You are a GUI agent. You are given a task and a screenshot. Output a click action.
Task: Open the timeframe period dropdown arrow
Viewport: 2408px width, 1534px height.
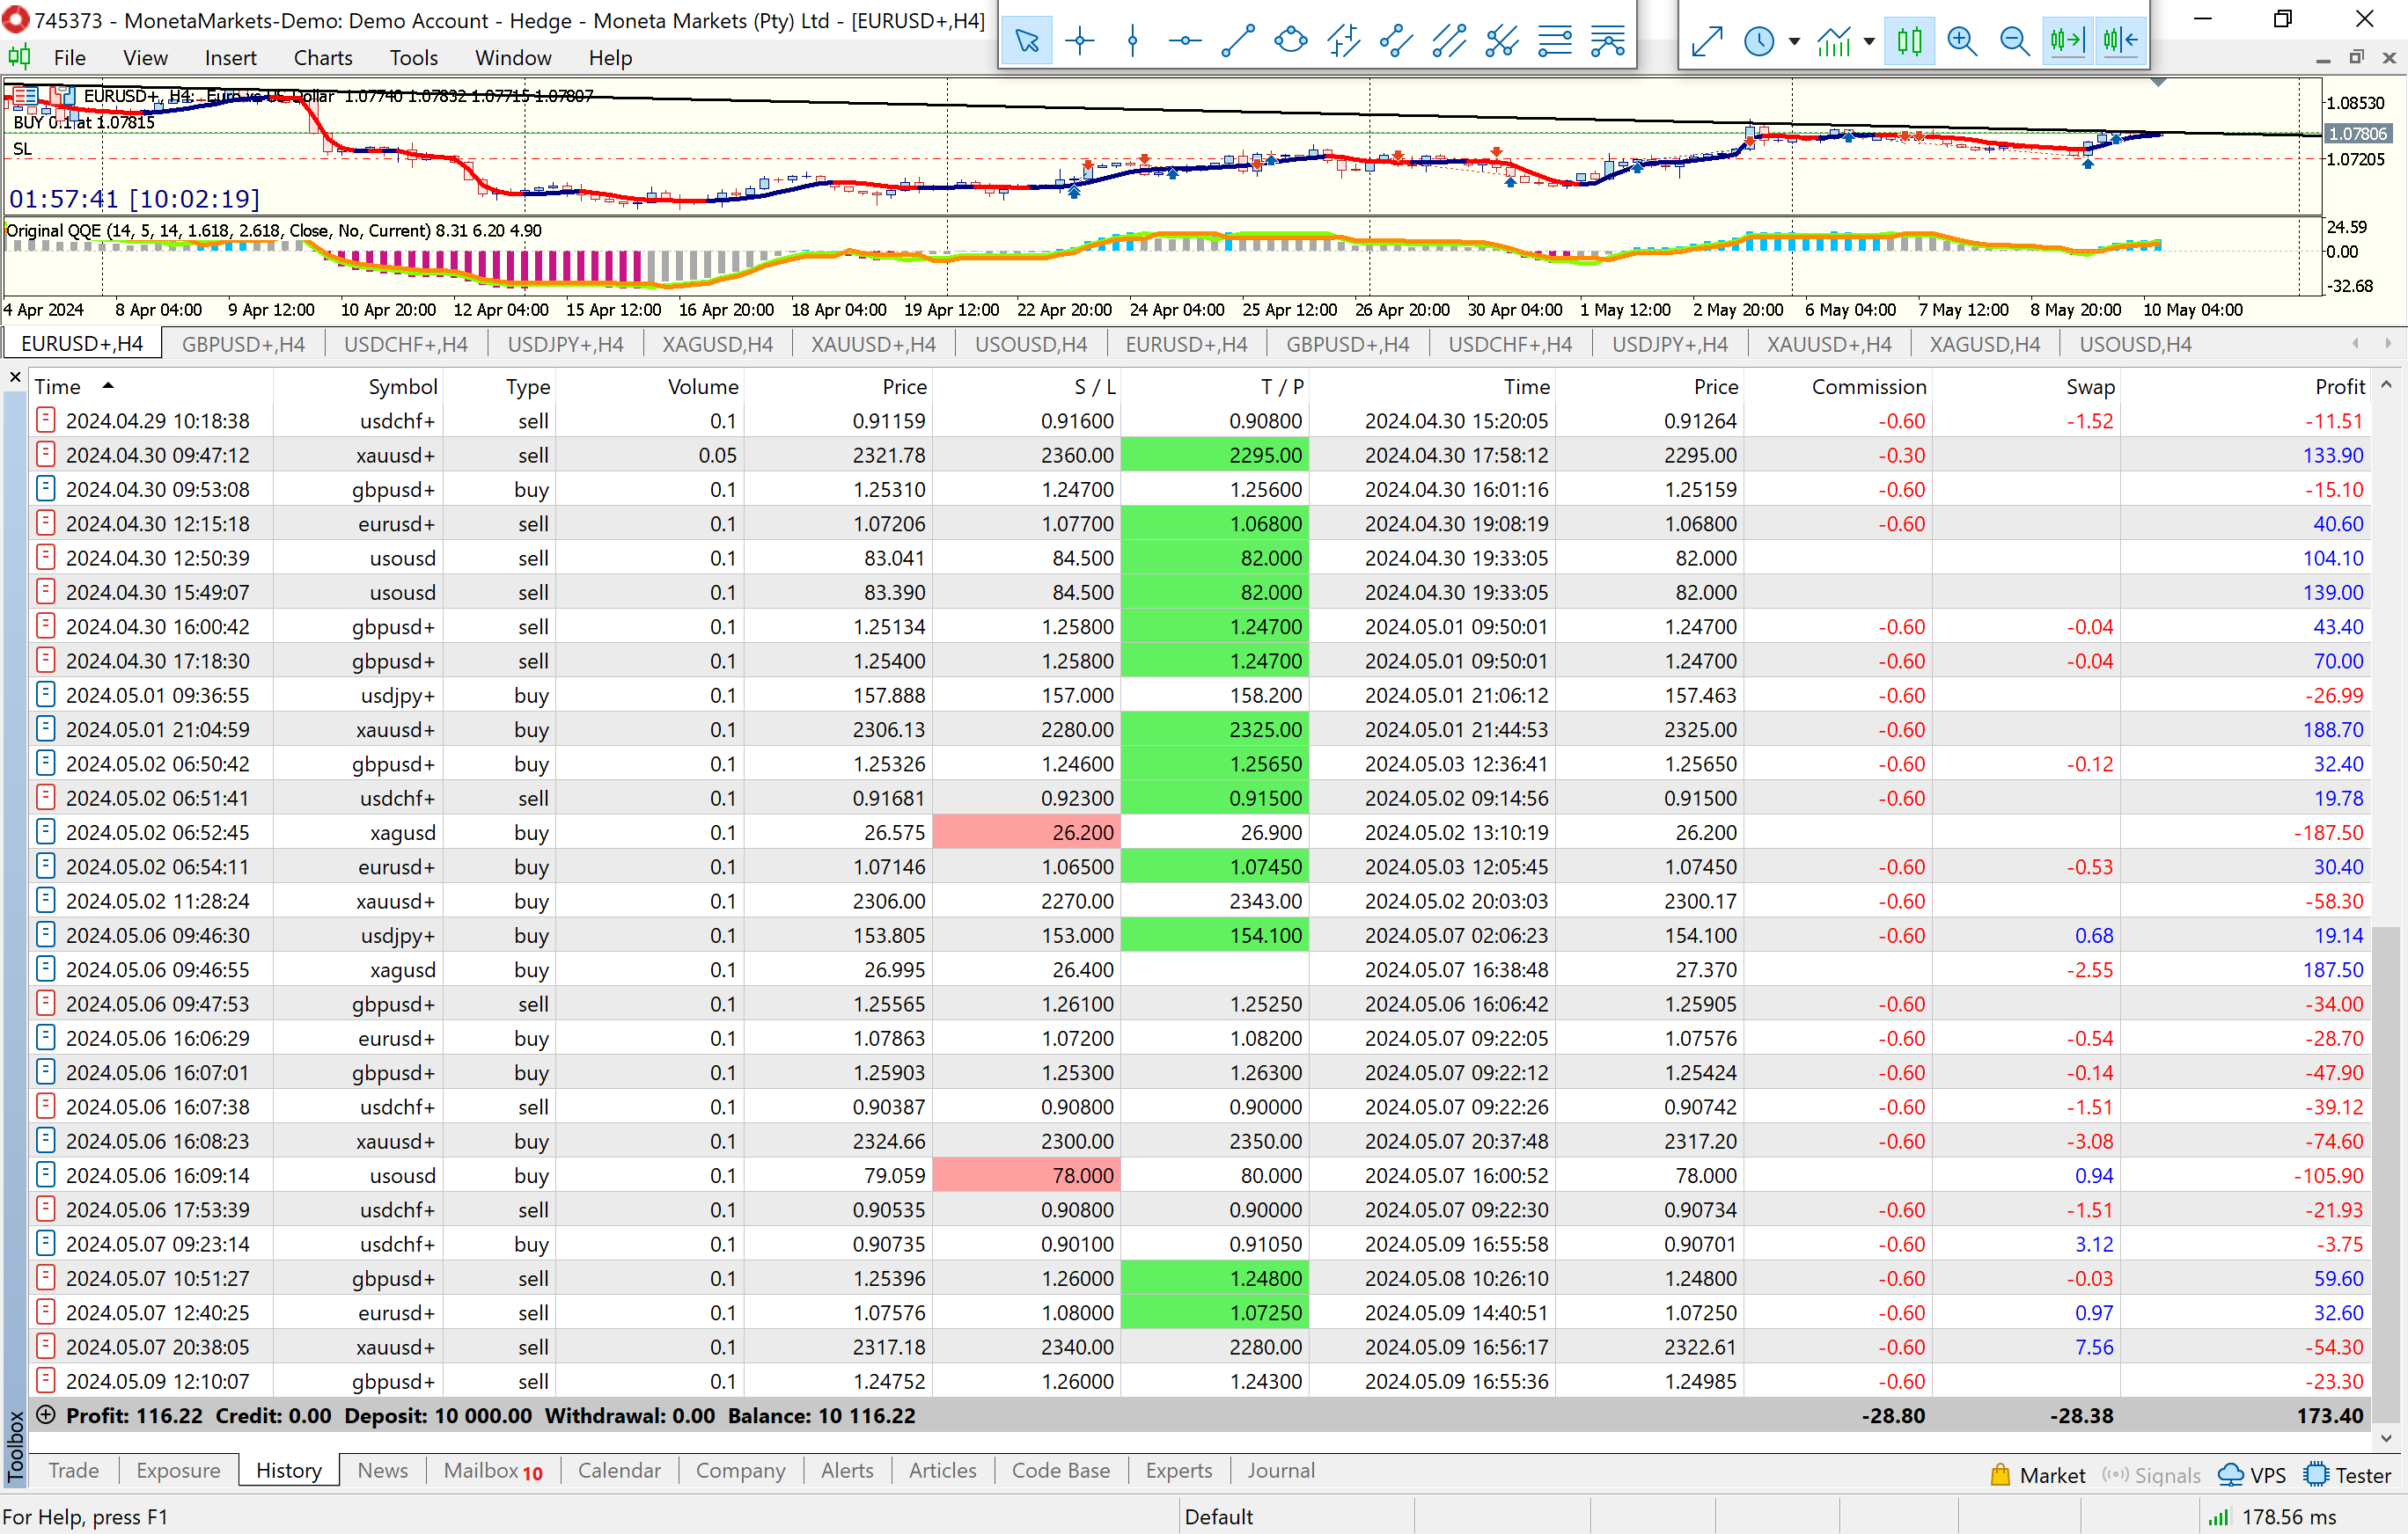(x=1794, y=42)
